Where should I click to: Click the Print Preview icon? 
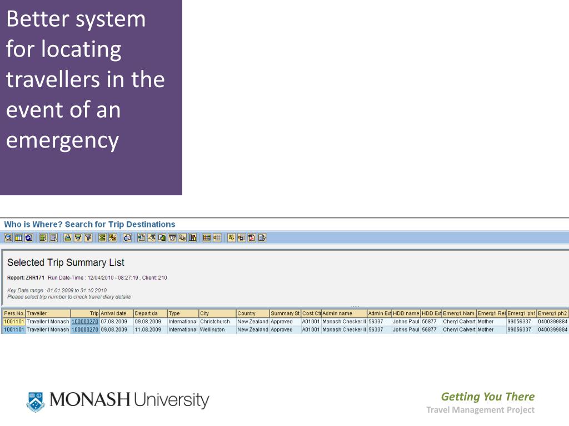pos(127,237)
